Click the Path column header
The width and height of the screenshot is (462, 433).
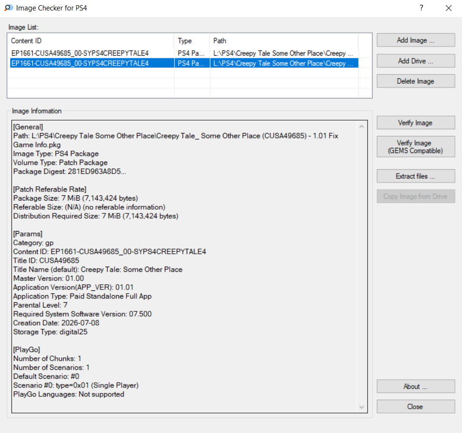(284, 41)
